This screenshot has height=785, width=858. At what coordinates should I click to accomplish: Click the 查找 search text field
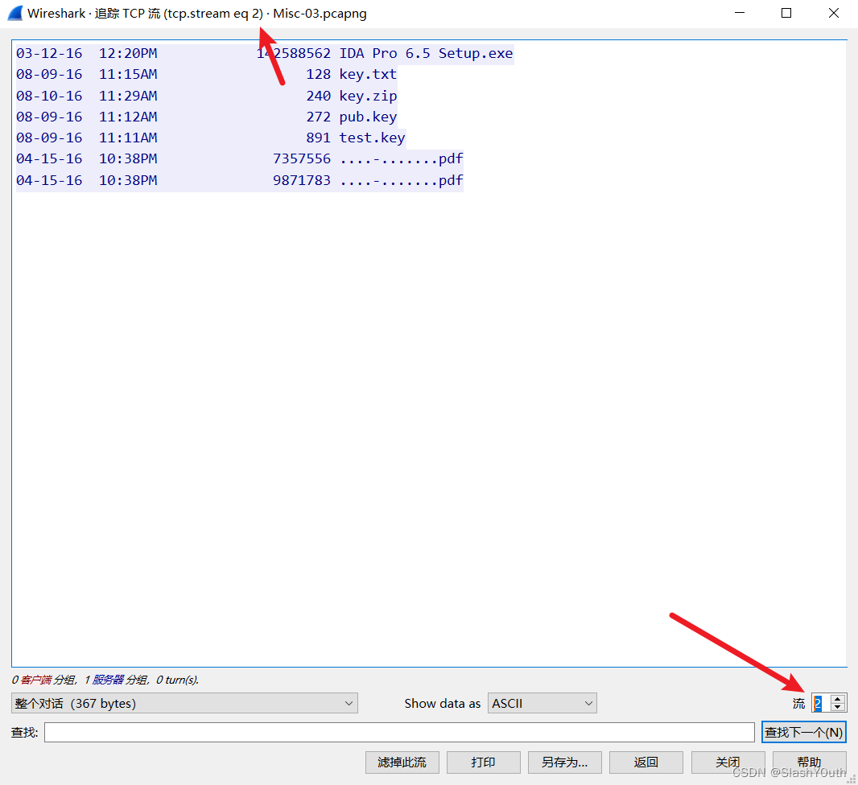coord(399,733)
